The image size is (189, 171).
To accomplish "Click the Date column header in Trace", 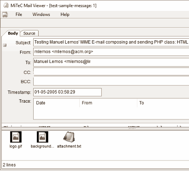I will 57,103.
